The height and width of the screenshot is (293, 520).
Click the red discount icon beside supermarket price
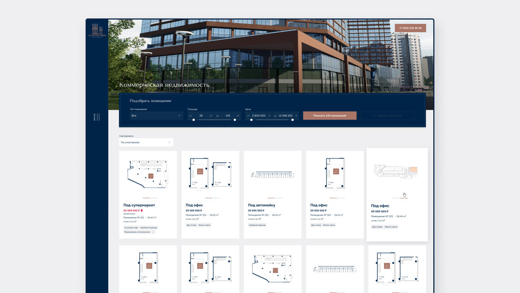tap(142, 211)
